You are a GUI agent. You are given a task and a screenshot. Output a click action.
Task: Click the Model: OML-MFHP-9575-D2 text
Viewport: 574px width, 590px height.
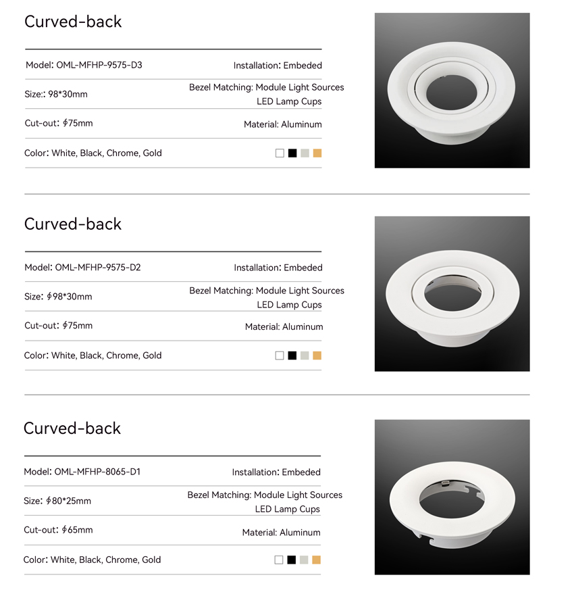[82, 268]
